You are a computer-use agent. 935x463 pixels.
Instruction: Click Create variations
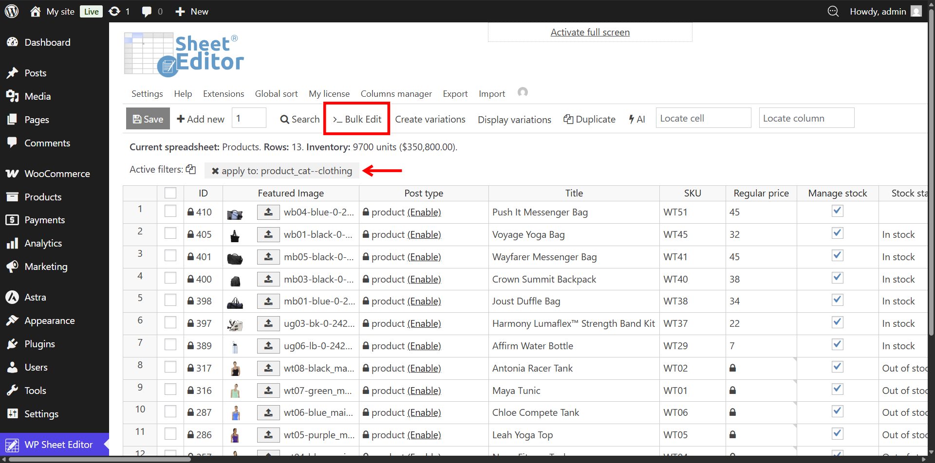[430, 119]
